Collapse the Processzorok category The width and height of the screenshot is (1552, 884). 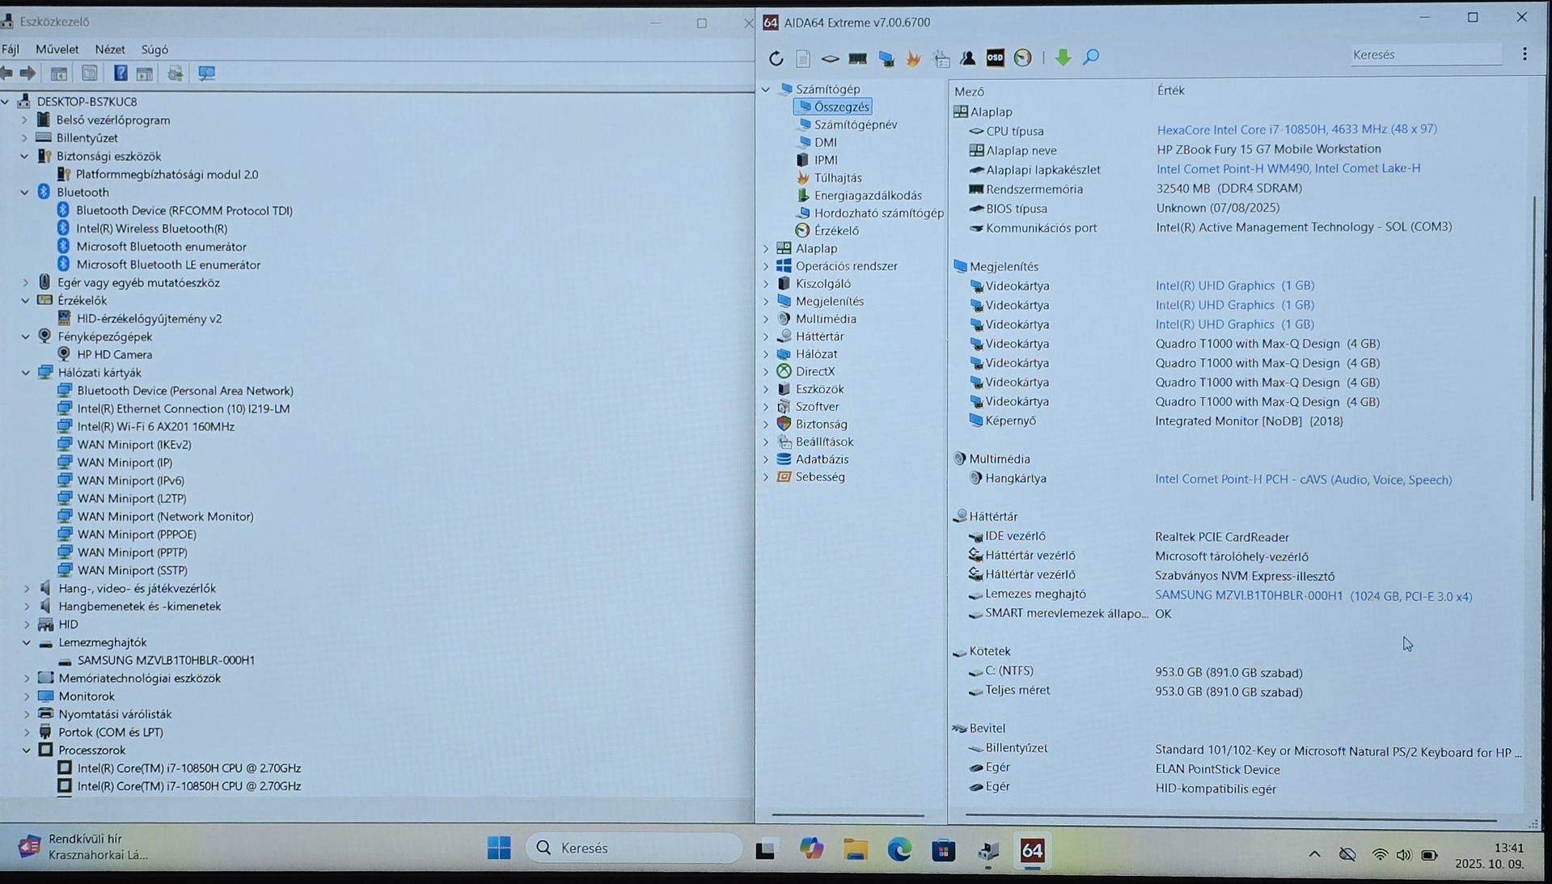[27, 751]
